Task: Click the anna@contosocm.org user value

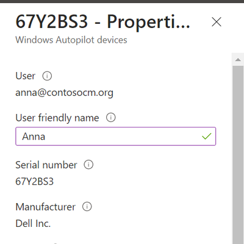Action: [64, 93]
